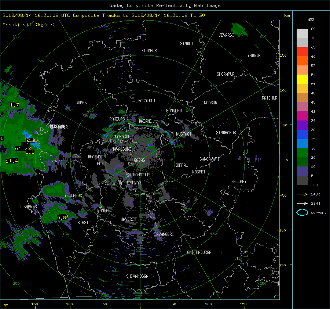Image resolution: width=330 pixels, height=309 pixels.
Task: Click the GADAG radar center label
Action: click(x=139, y=160)
